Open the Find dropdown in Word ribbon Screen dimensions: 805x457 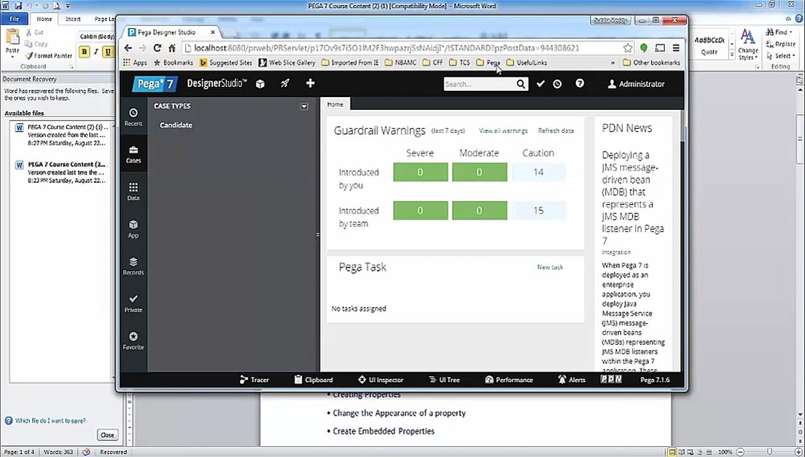pos(780,32)
